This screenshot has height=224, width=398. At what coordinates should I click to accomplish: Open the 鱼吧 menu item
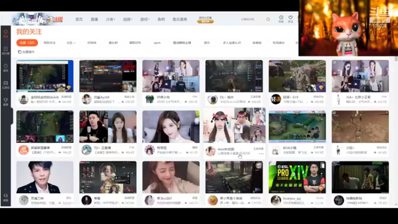161,19
